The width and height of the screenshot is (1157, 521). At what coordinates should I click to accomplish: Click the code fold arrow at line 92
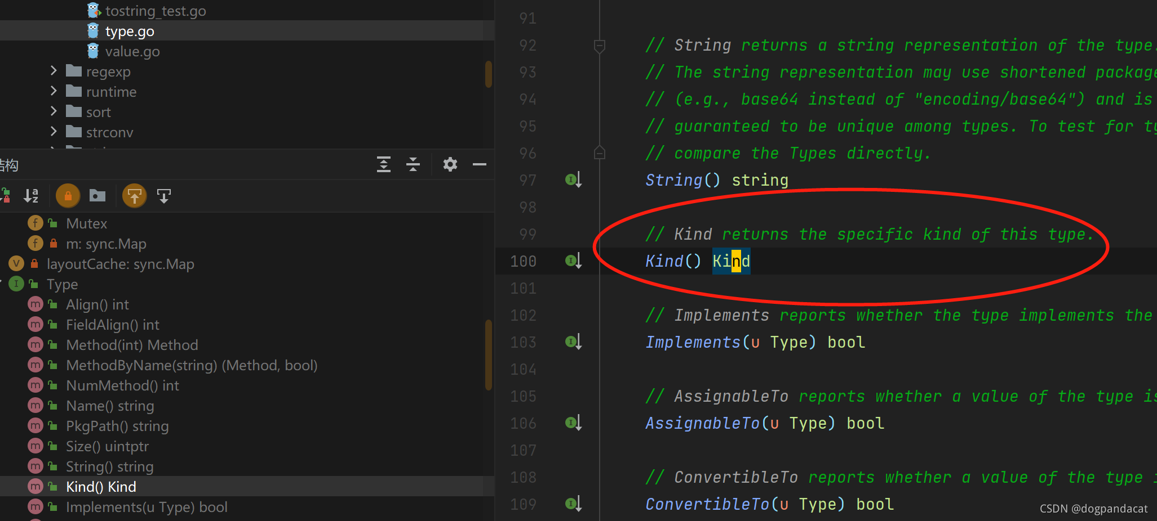(x=599, y=45)
